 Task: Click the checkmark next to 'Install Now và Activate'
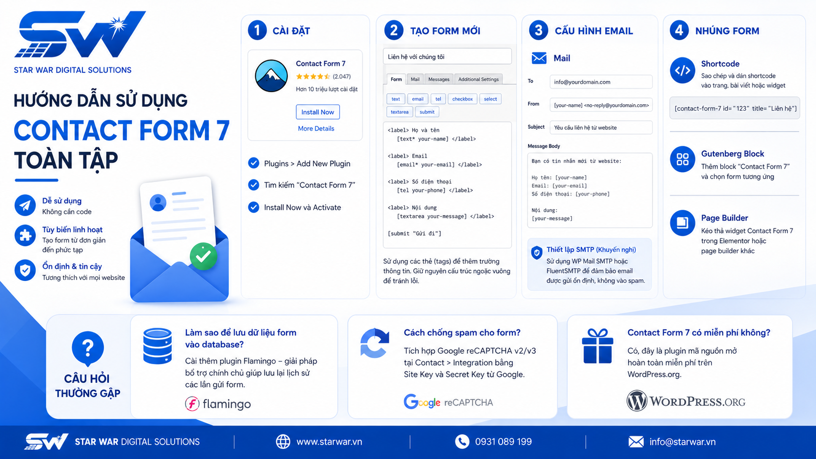[254, 207]
